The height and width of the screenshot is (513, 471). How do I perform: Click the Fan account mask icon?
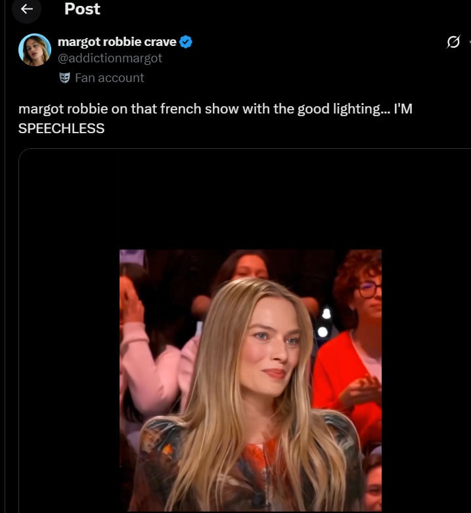point(64,78)
